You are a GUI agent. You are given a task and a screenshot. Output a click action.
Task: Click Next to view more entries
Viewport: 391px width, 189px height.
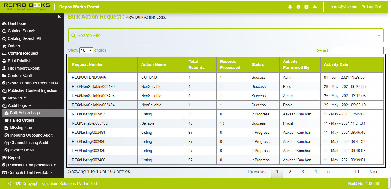click(x=374, y=172)
